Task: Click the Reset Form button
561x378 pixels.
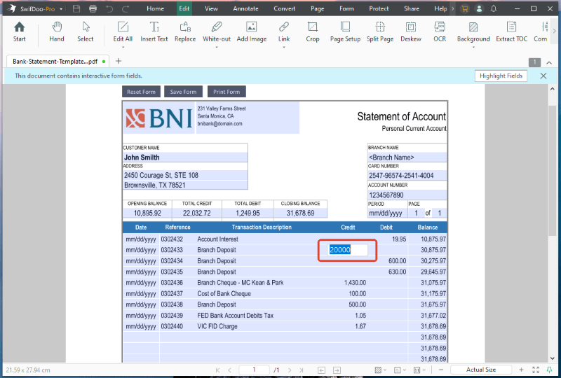Action: tap(141, 92)
